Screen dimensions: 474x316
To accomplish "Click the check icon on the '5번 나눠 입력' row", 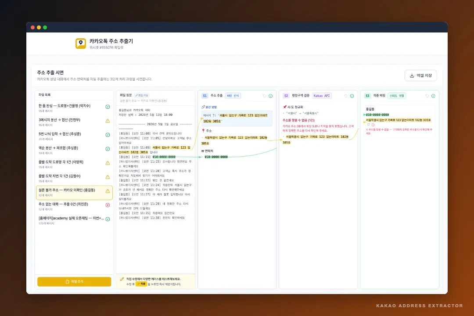I will 108,135.
